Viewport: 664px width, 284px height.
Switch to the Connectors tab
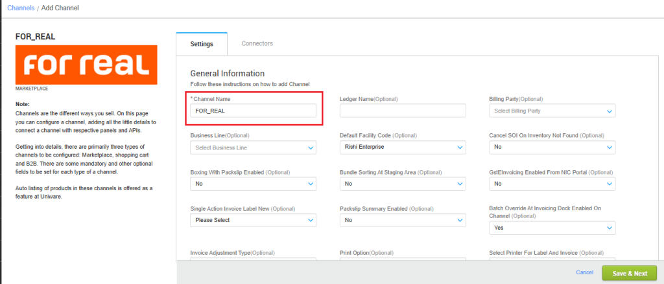coord(257,43)
